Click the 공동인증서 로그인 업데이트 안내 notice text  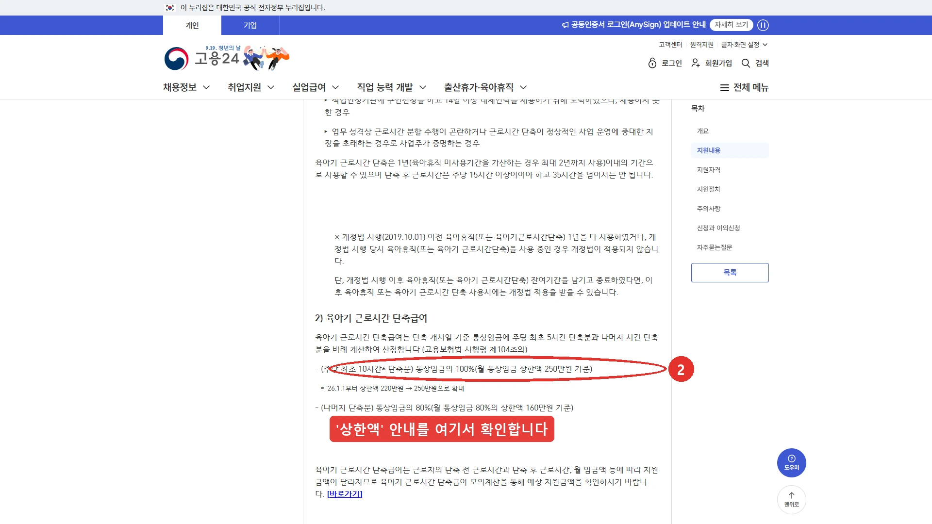638,25
